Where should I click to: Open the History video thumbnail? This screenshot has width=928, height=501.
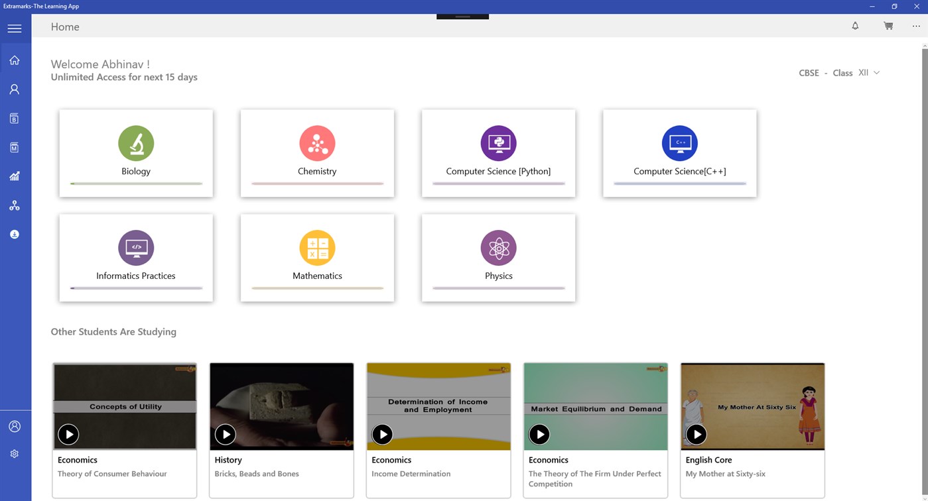pos(281,406)
